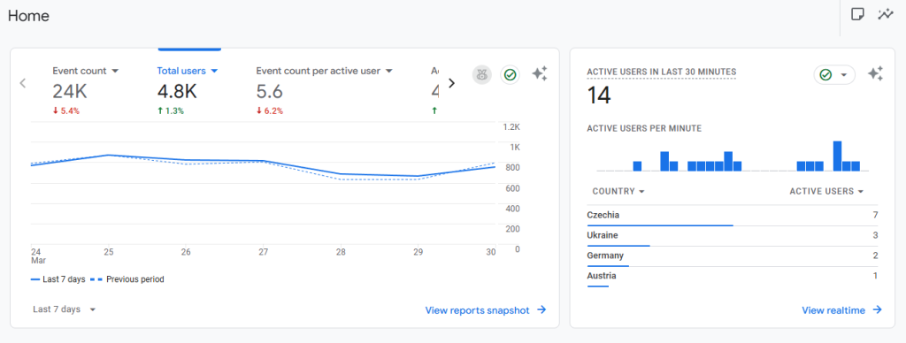This screenshot has height=343, width=906.
Task: Expand the realtime data quality checkmark dropdown
Action: tap(833, 75)
